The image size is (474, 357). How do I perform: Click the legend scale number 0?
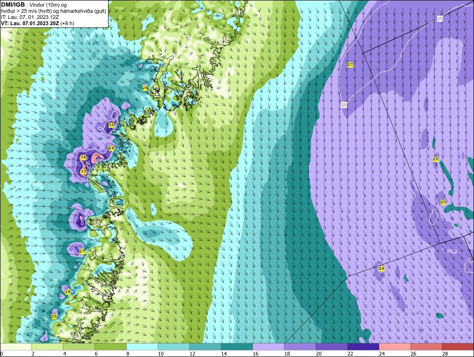(1, 354)
